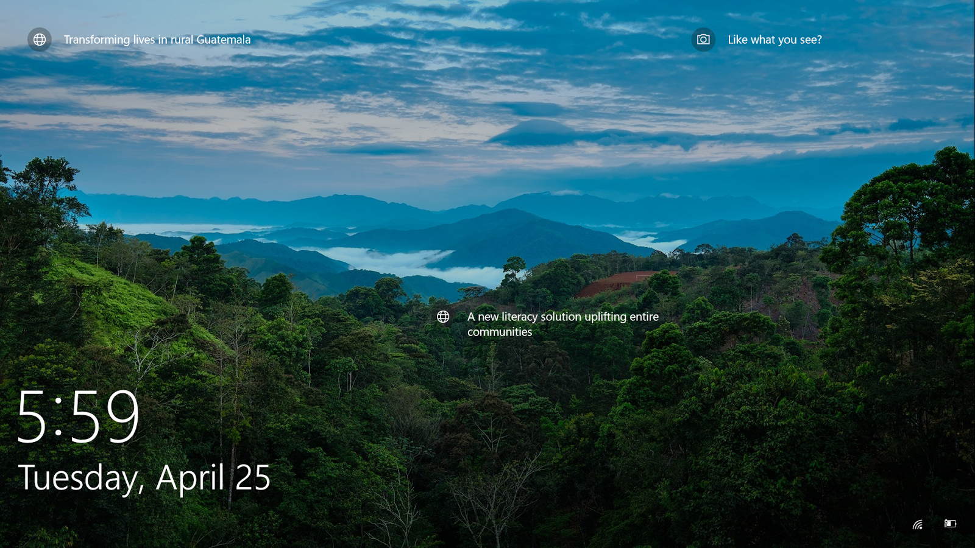
Task: Click the globe icon beside literacy solution text
Action: pyautogui.click(x=443, y=317)
